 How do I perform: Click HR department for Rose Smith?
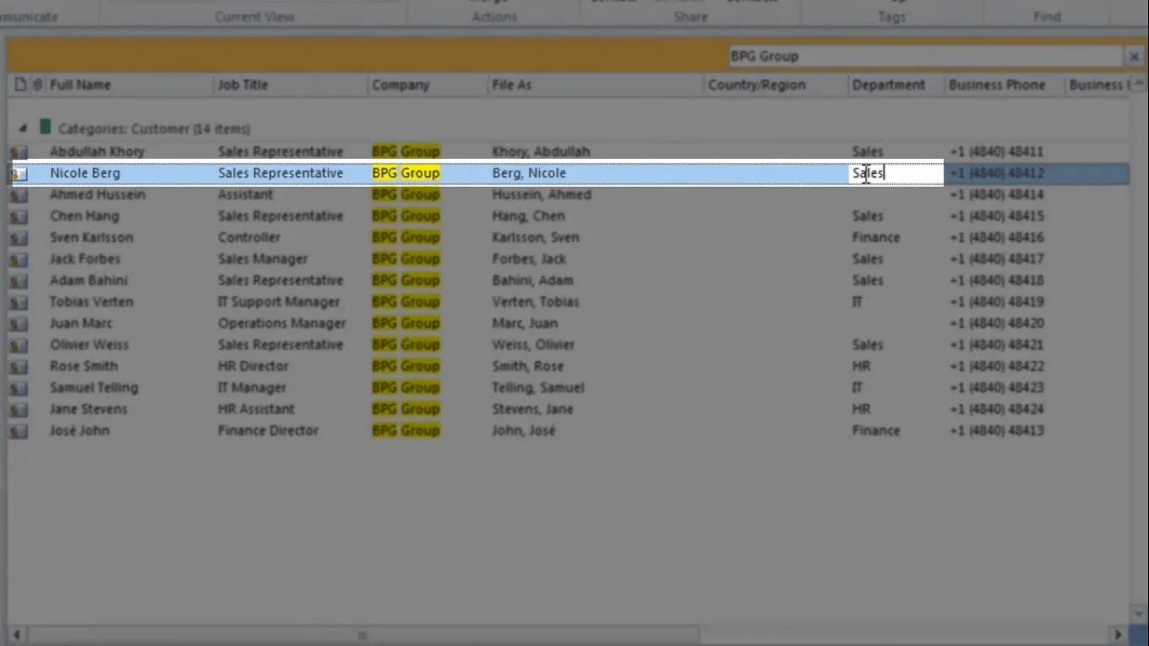tap(860, 366)
